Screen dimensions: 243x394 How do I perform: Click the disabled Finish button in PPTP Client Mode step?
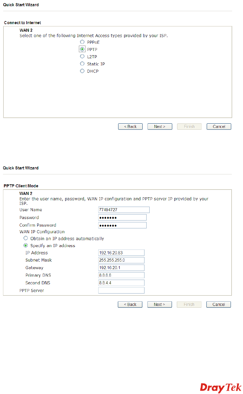click(189, 304)
